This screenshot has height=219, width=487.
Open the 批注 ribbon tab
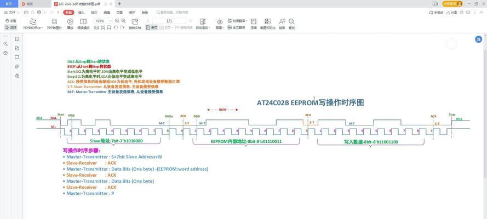coord(94,12)
